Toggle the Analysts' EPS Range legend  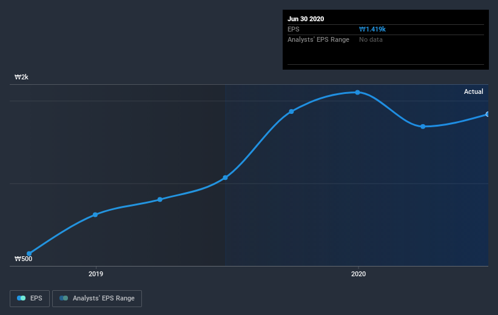[97, 298]
